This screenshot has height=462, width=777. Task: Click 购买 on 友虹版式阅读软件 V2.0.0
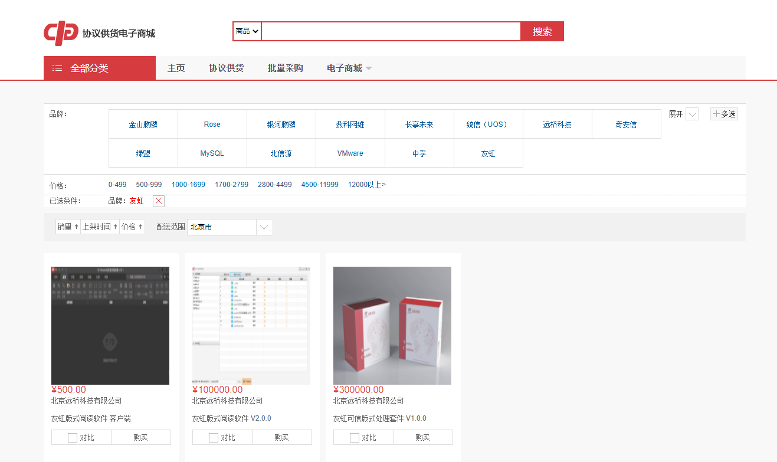tap(282, 437)
